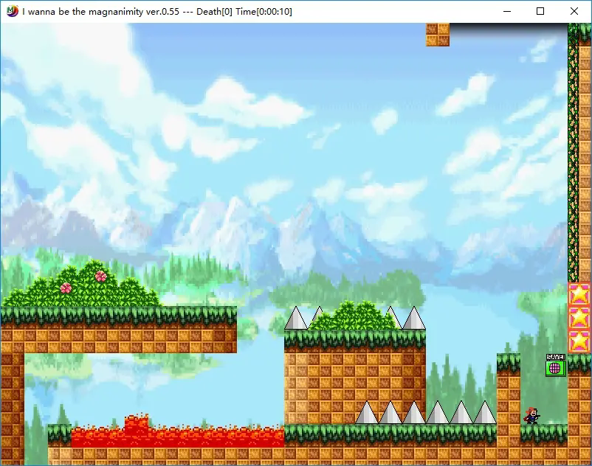Viewport: 592px width, 466px height.
Task: Maximize the game window
Action: 540,11
